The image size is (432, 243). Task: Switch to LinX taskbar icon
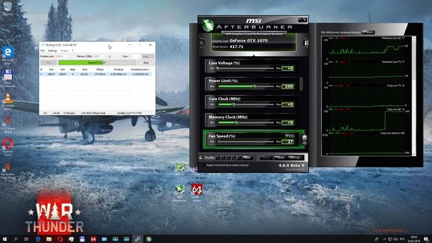(138, 239)
